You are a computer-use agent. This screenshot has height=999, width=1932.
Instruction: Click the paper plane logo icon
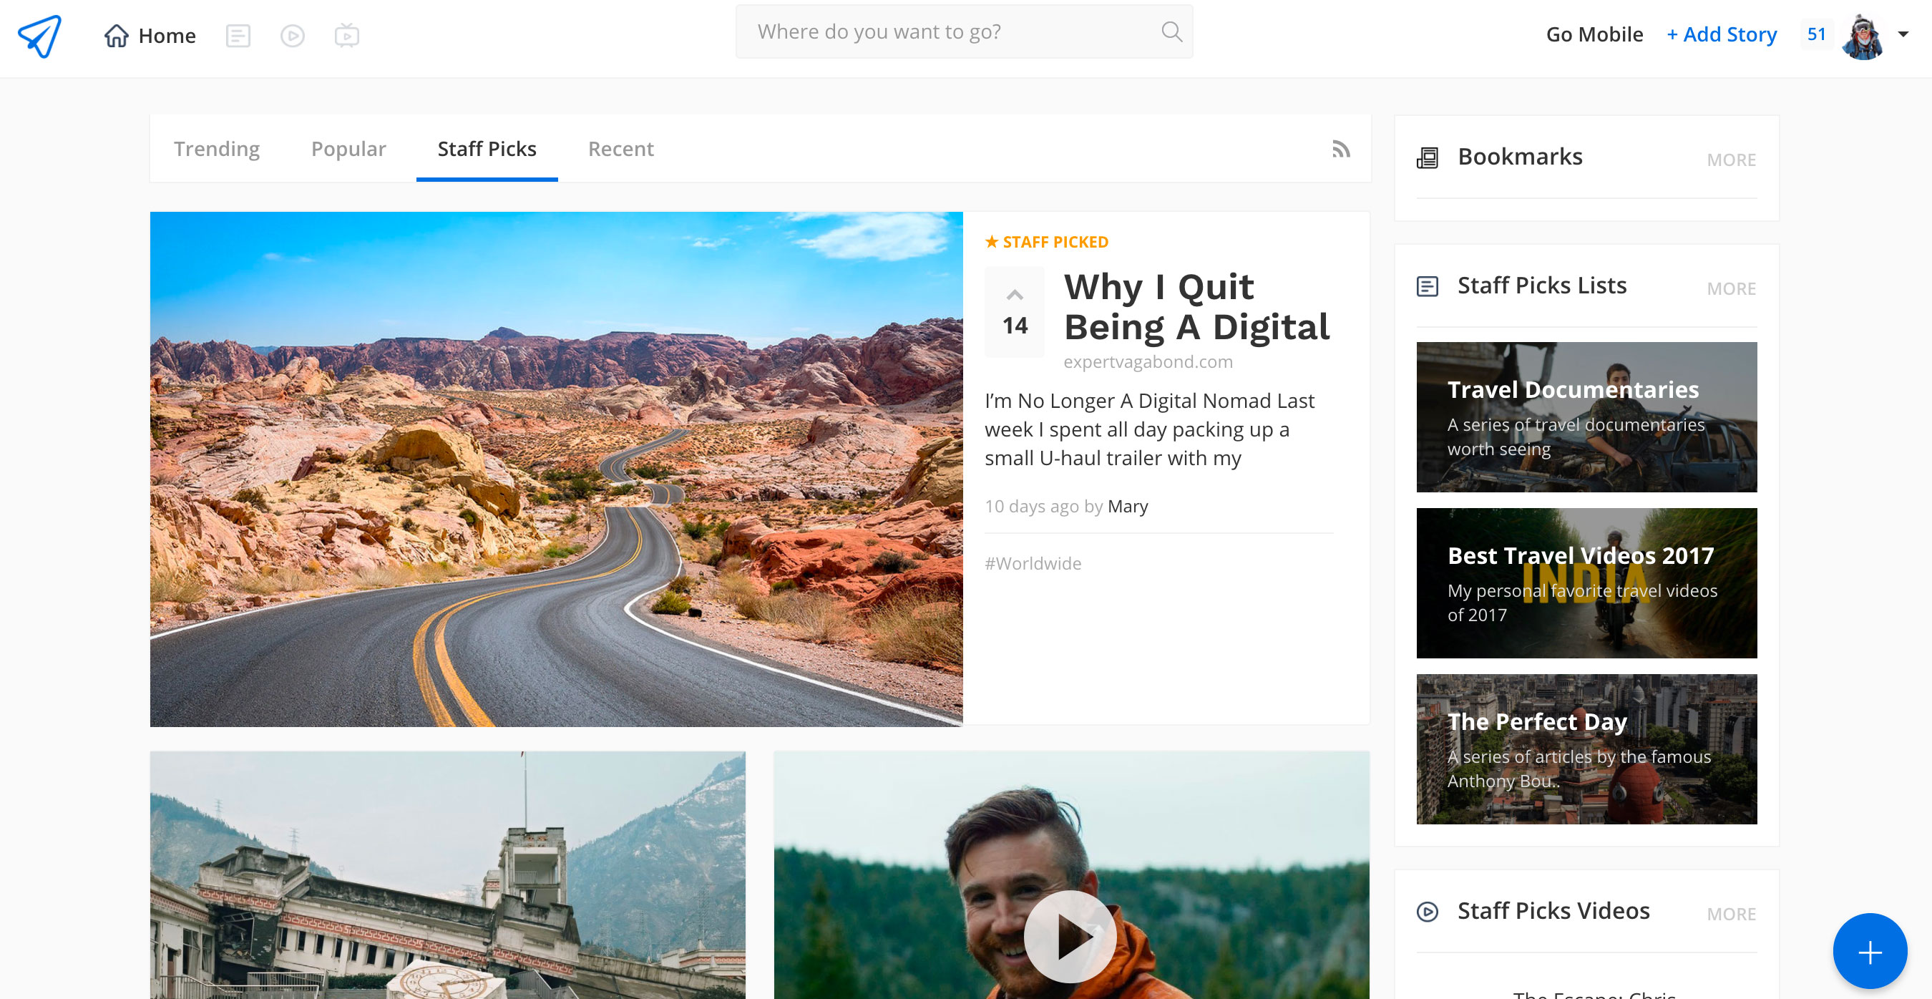click(x=40, y=35)
